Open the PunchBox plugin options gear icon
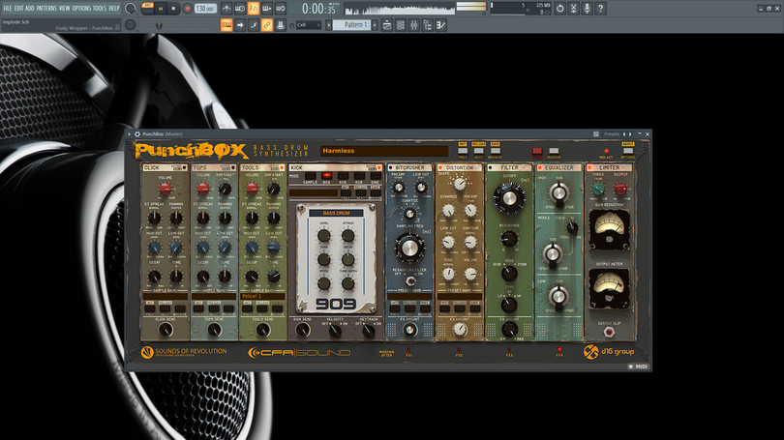 click(x=137, y=134)
